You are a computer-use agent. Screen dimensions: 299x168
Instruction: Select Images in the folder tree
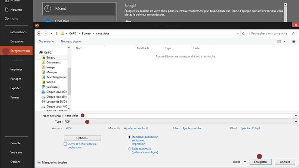click(x=51, y=67)
